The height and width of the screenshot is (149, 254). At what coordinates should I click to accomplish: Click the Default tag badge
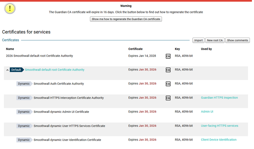click(17, 70)
